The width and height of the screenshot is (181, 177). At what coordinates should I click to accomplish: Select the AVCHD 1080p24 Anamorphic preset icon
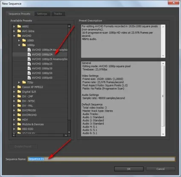coord(29,50)
